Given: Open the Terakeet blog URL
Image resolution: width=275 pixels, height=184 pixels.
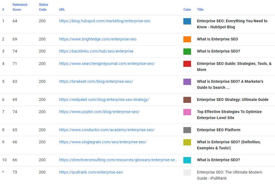Looking at the screenshot, I should pyautogui.click(x=96, y=81).
